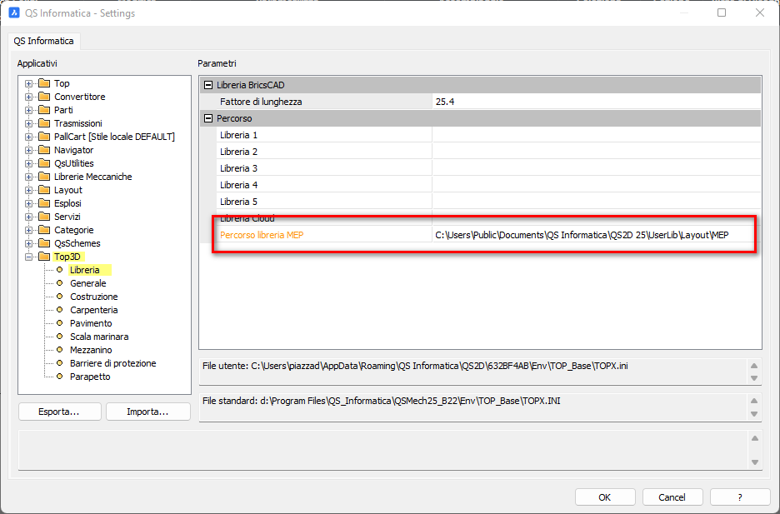The width and height of the screenshot is (780, 514).
Task: Select the Parti folder icon
Action: coord(44,110)
